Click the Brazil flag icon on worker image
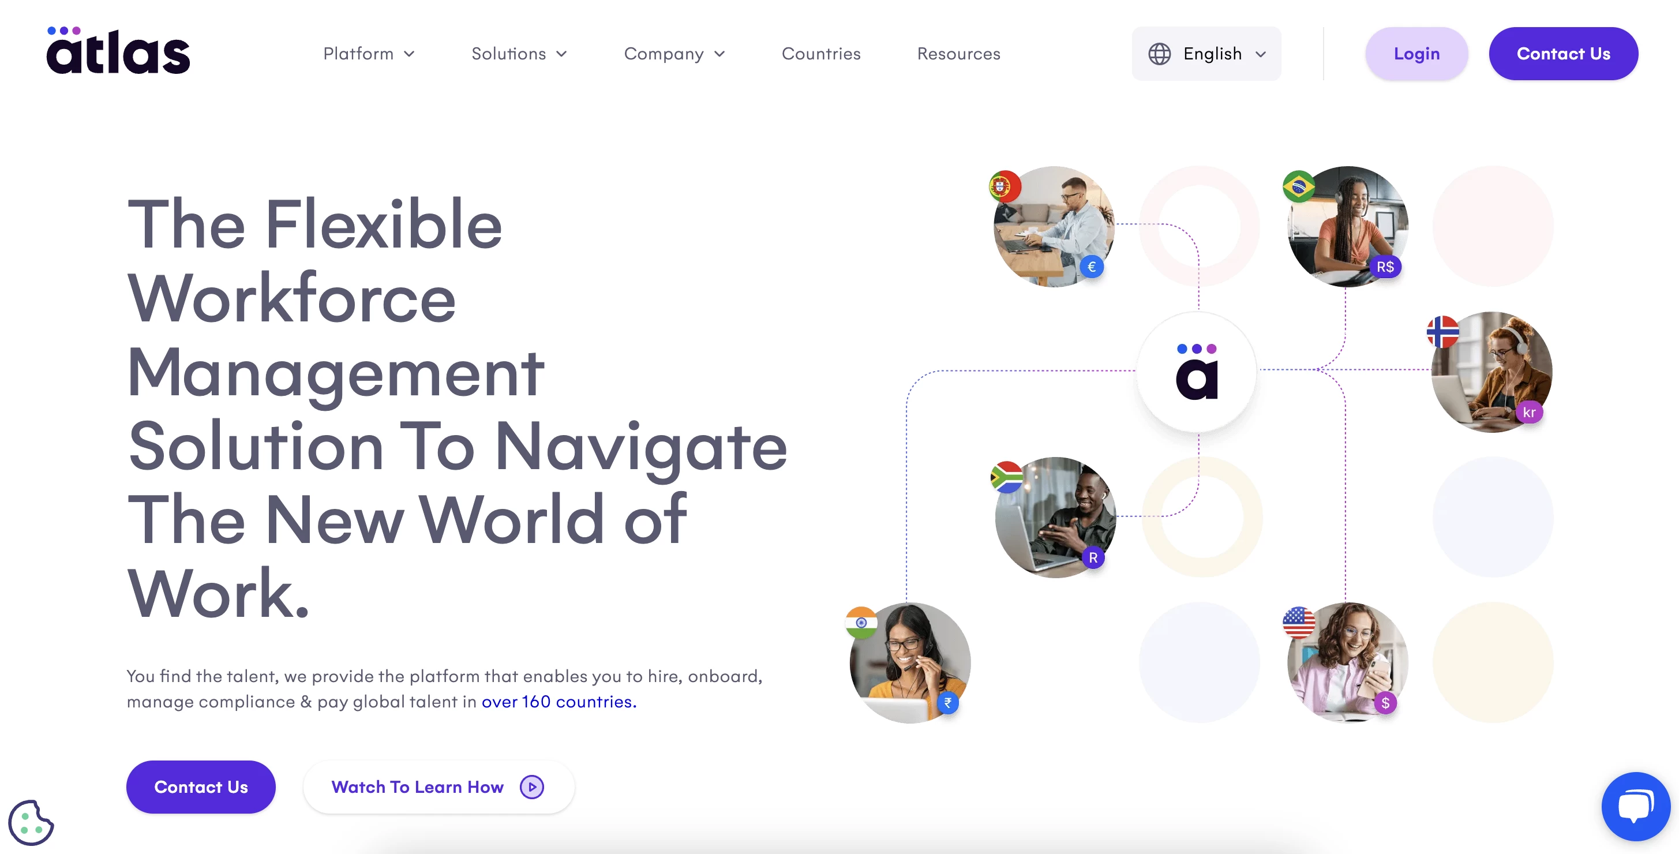This screenshot has height=854, width=1679. (x=1299, y=185)
